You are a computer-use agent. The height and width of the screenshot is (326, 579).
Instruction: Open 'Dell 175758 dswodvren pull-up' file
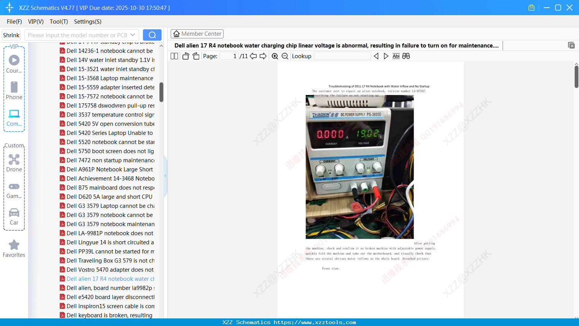point(107,106)
